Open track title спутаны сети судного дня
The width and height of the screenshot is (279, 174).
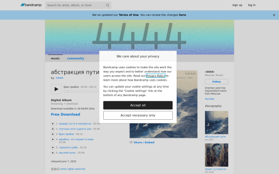coord(75,129)
